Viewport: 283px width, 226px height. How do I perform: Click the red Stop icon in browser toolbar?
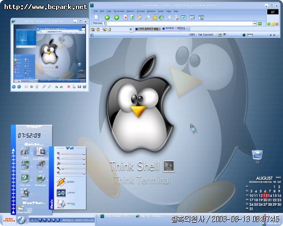point(126,18)
